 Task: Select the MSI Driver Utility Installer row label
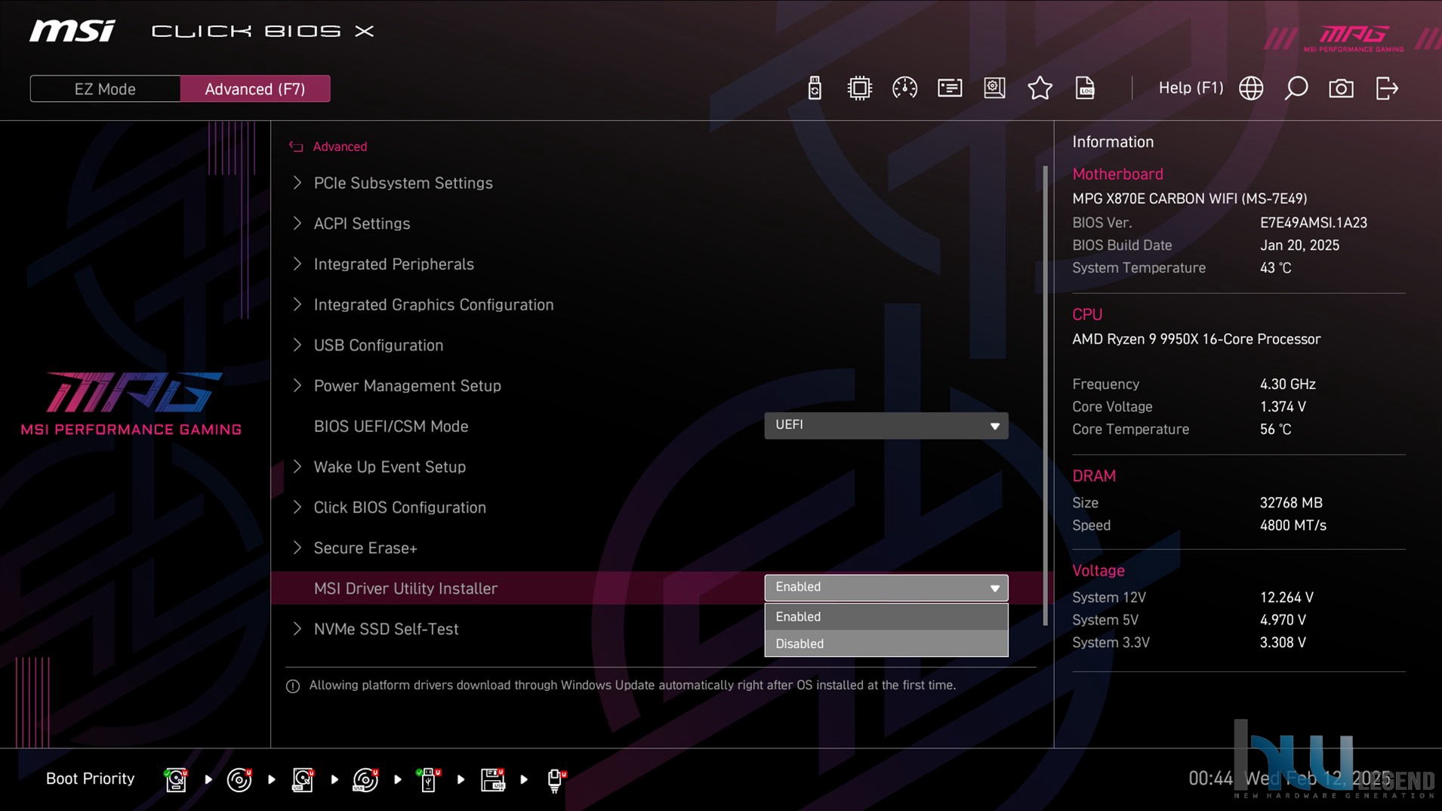(x=405, y=588)
